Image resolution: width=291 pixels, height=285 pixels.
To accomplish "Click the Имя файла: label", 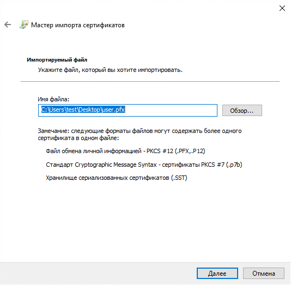I will (x=53, y=99).
